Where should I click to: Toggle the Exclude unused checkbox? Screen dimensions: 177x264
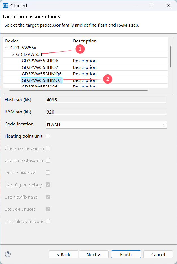(48, 209)
